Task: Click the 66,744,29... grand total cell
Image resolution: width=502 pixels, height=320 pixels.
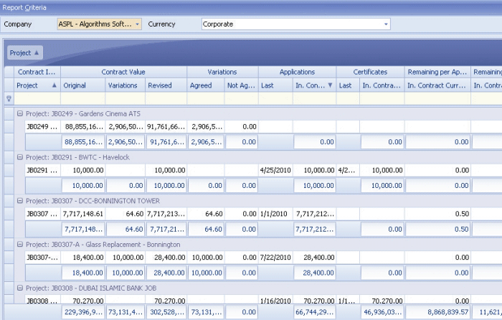Action: tap(315, 312)
